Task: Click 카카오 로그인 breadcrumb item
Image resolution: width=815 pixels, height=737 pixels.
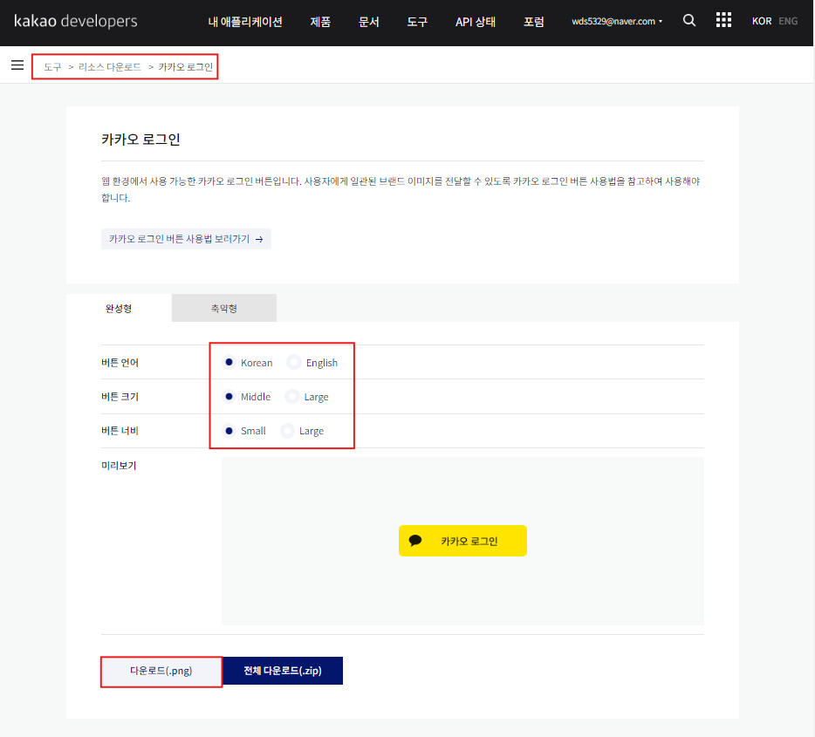Action: 186,67
